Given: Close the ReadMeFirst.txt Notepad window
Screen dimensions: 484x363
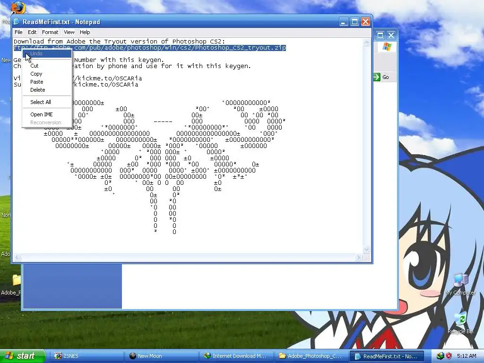Looking at the screenshot, I should 365,22.
